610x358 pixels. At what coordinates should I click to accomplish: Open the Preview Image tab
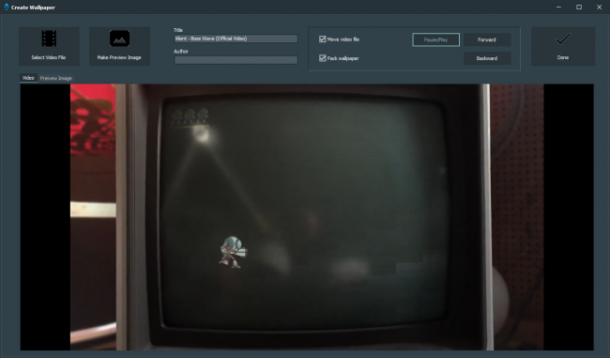tap(55, 78)
